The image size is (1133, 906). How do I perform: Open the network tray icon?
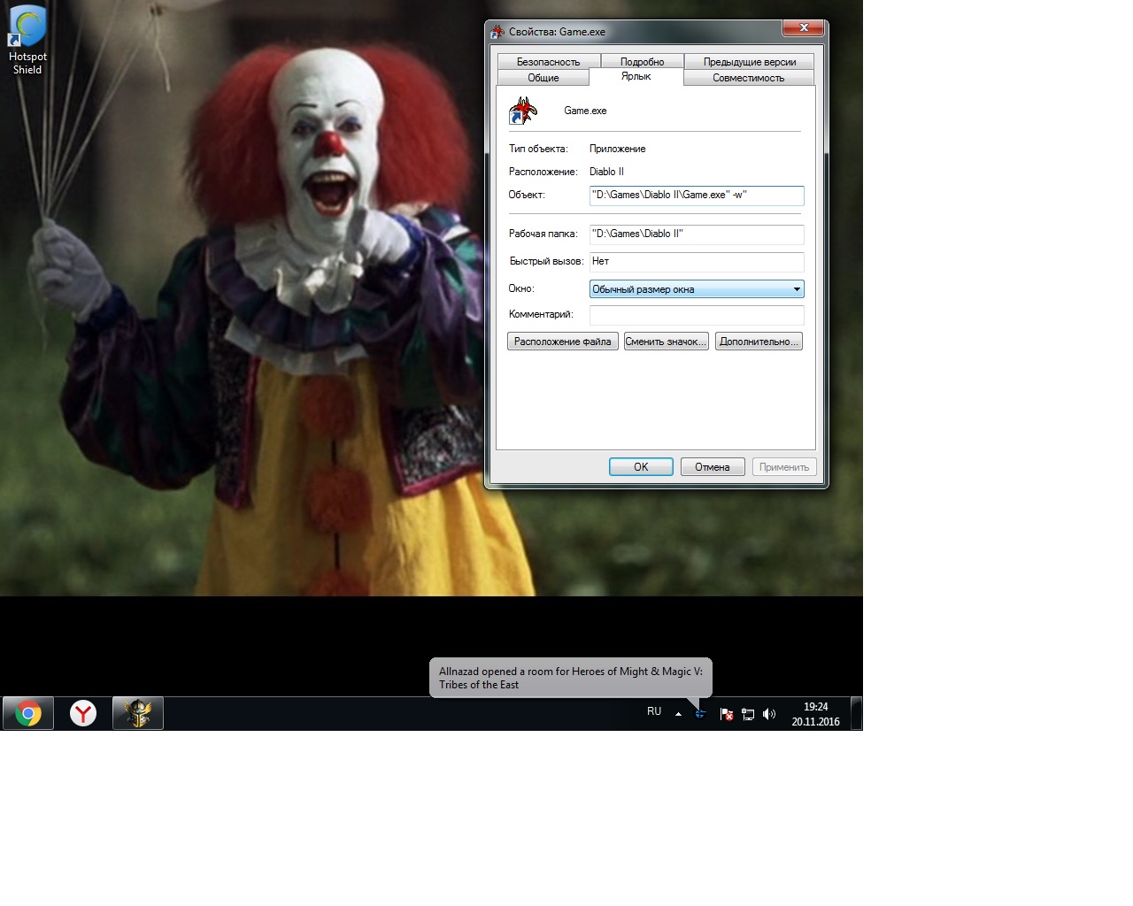click(748, 714)
